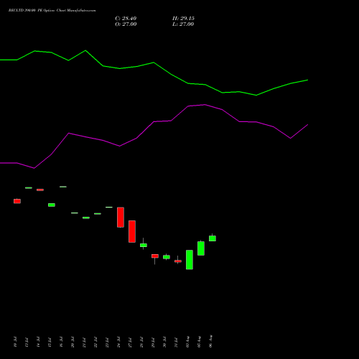The width and height of the screenshot is (359, 359).
Task: Click the '20 Jul' date axis label
Action: pos(73,342)
